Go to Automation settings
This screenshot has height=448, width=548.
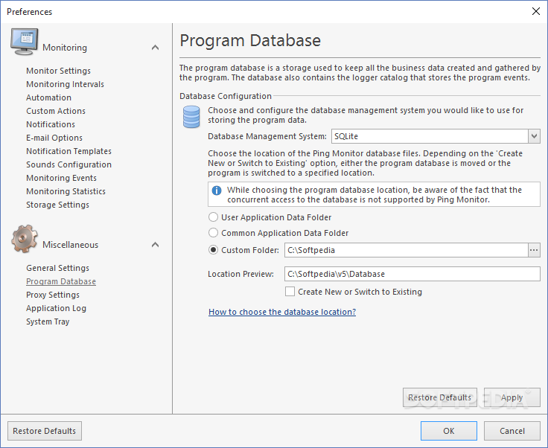point(48,97)
